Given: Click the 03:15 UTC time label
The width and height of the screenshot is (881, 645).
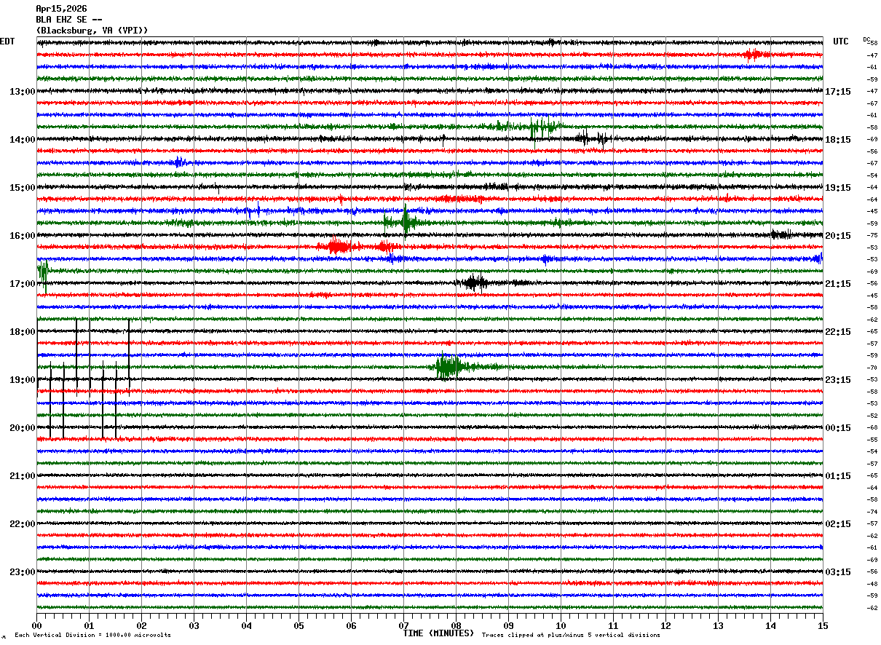Looking at the screenshot, I should point(838,572).
